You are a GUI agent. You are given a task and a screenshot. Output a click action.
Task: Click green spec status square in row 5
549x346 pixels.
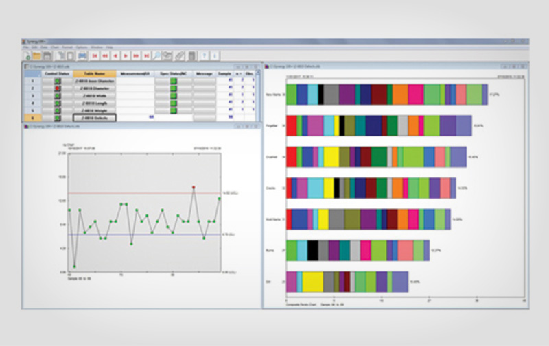pos(174,110)
